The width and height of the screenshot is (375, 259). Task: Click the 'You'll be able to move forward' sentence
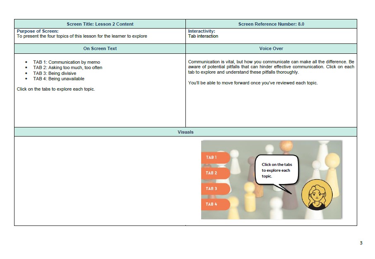(x=253, y=83)
